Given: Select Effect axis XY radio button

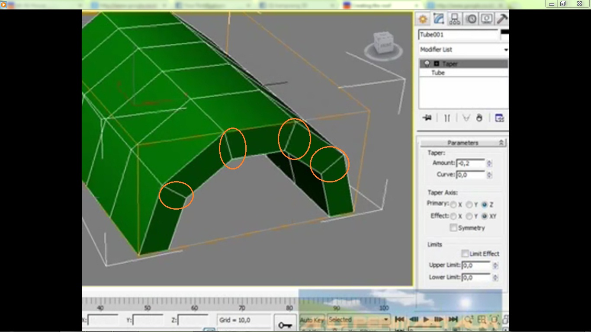Looking at the screenshot, I should point(485,216).
